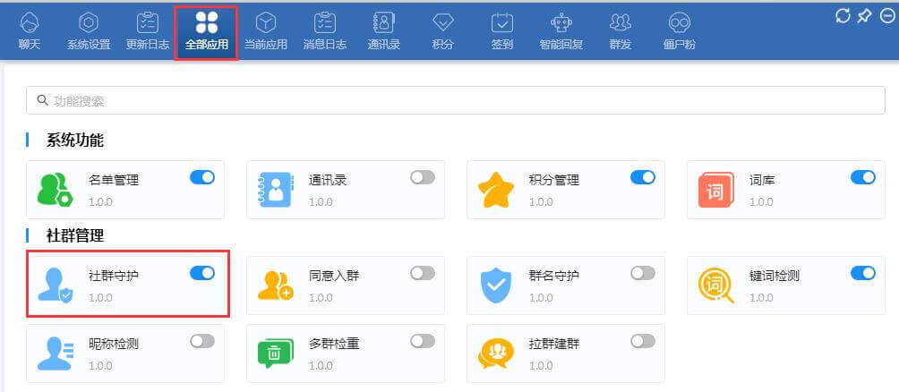Screen dimensions: 899x392
Task: Open the 积分 points icon in toolbar
Action: point(442,30)
